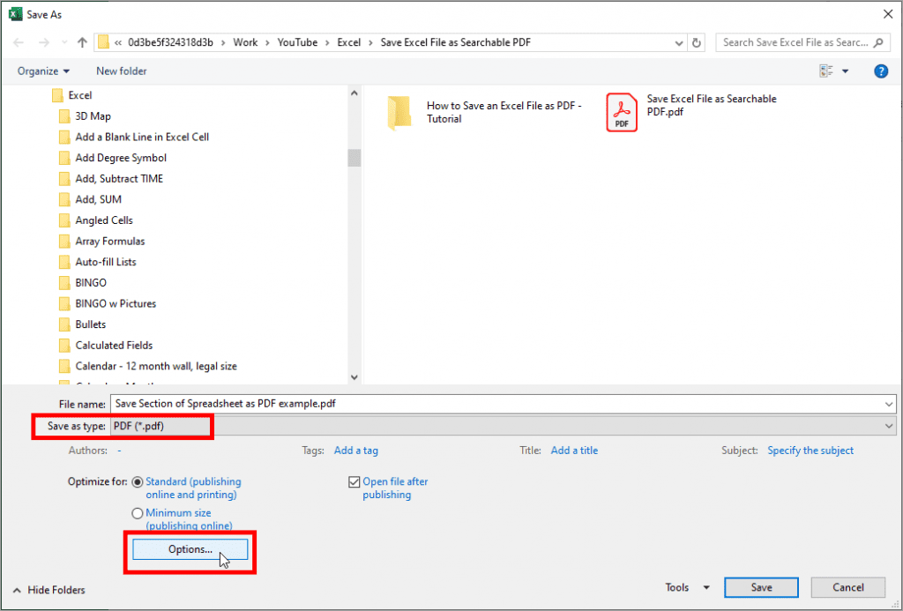Select Save Excel File as Searchable PDF.pdf
Image resolution: width=903 pixels, height=611 pixels.
(x=692, y=112)
